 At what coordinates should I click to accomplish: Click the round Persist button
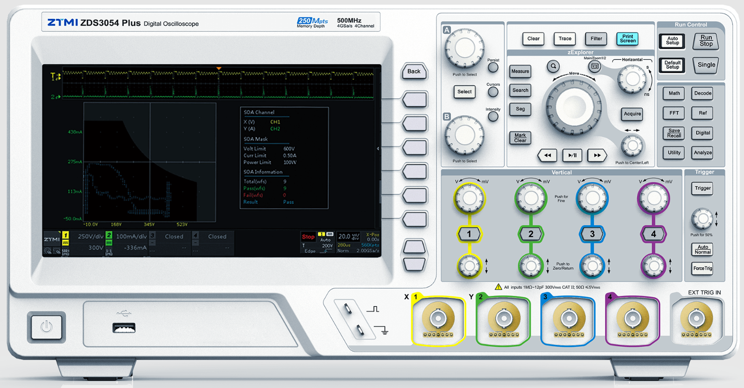(493, 67)
